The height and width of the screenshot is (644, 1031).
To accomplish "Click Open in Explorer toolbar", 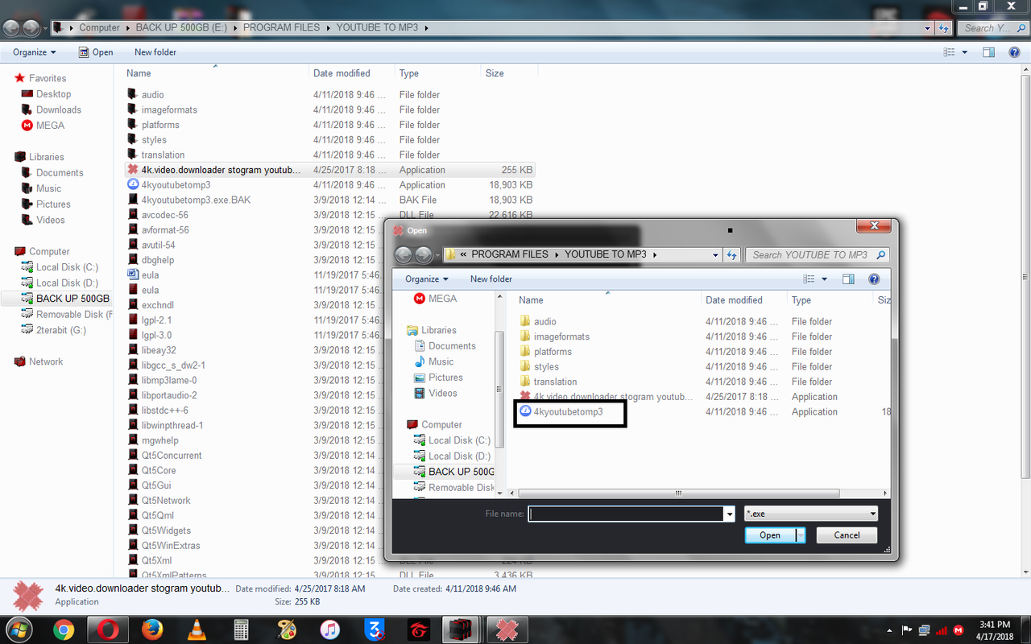I will click(x=96, y=52).
